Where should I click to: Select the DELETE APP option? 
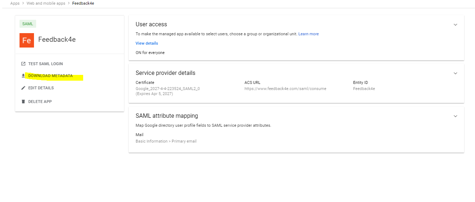pos(40,102)
